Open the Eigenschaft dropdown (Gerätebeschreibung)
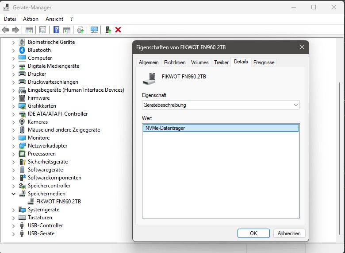Viewport: 345px width, 253px height. pos(221,105)
